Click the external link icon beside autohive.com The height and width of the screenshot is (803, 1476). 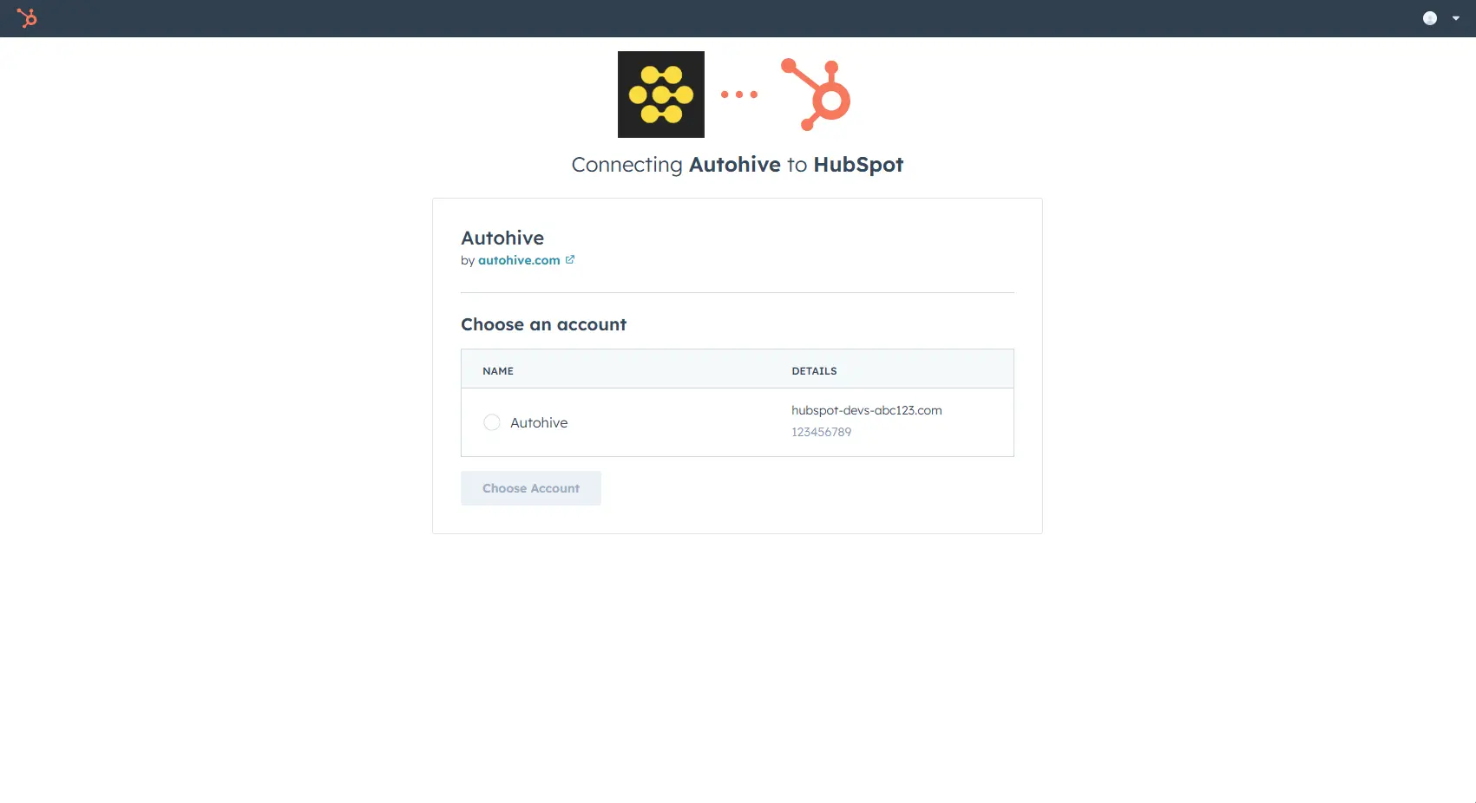pyautogui.click(x=570, y=259)
